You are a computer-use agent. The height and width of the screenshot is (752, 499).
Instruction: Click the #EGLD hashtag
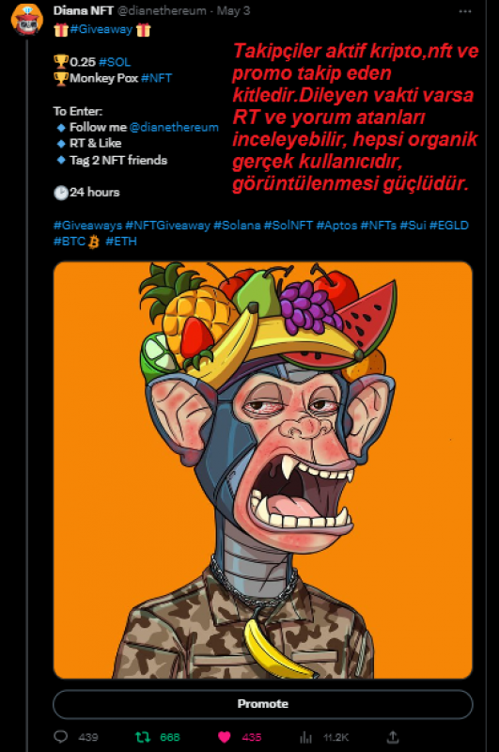point(448,225)
